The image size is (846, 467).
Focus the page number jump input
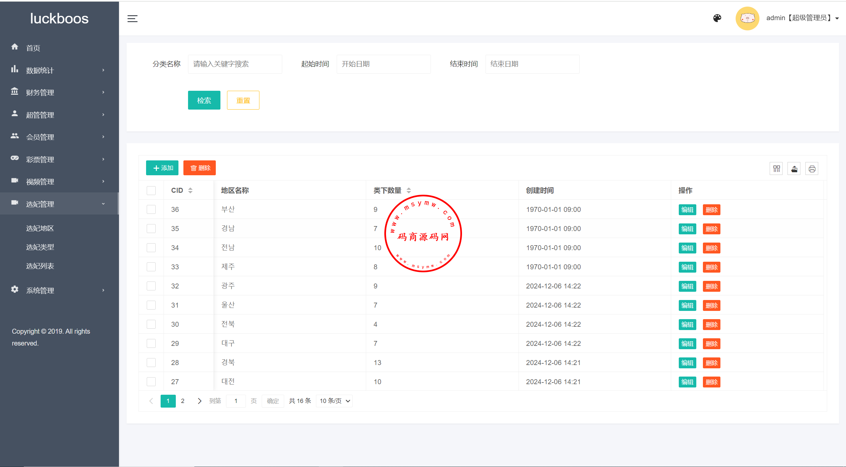point(236,401)
